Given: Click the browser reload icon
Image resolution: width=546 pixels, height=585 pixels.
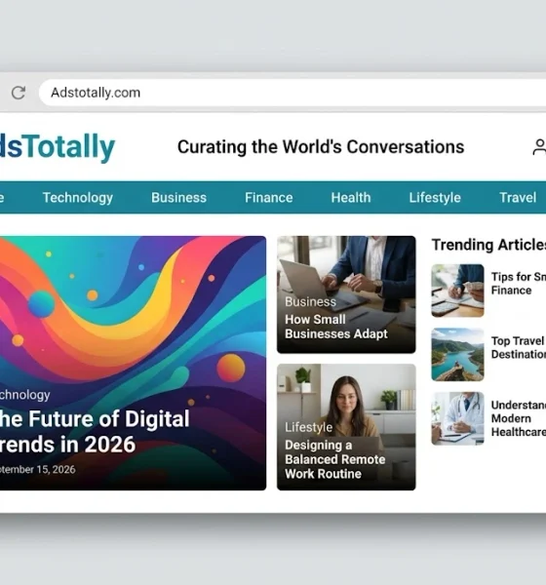Looking at the screenshot, I should point(19,93).
